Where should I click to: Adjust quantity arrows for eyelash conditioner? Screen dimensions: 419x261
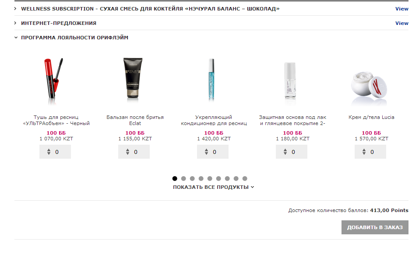click(x=206, y=152)
